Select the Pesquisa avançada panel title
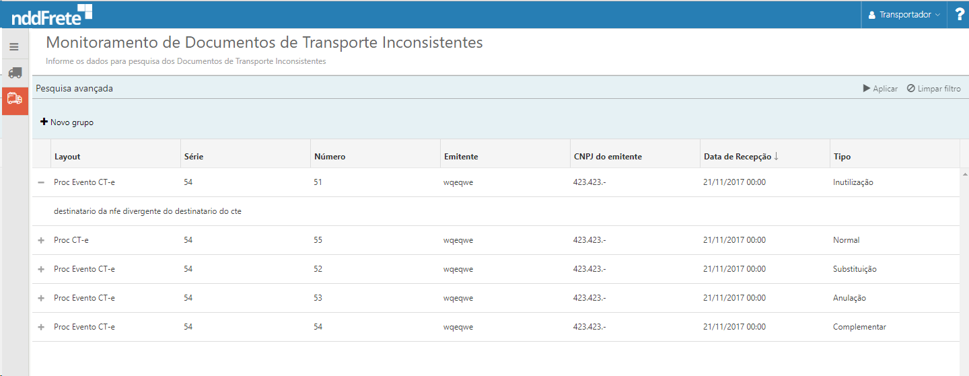 click(74, 88)
